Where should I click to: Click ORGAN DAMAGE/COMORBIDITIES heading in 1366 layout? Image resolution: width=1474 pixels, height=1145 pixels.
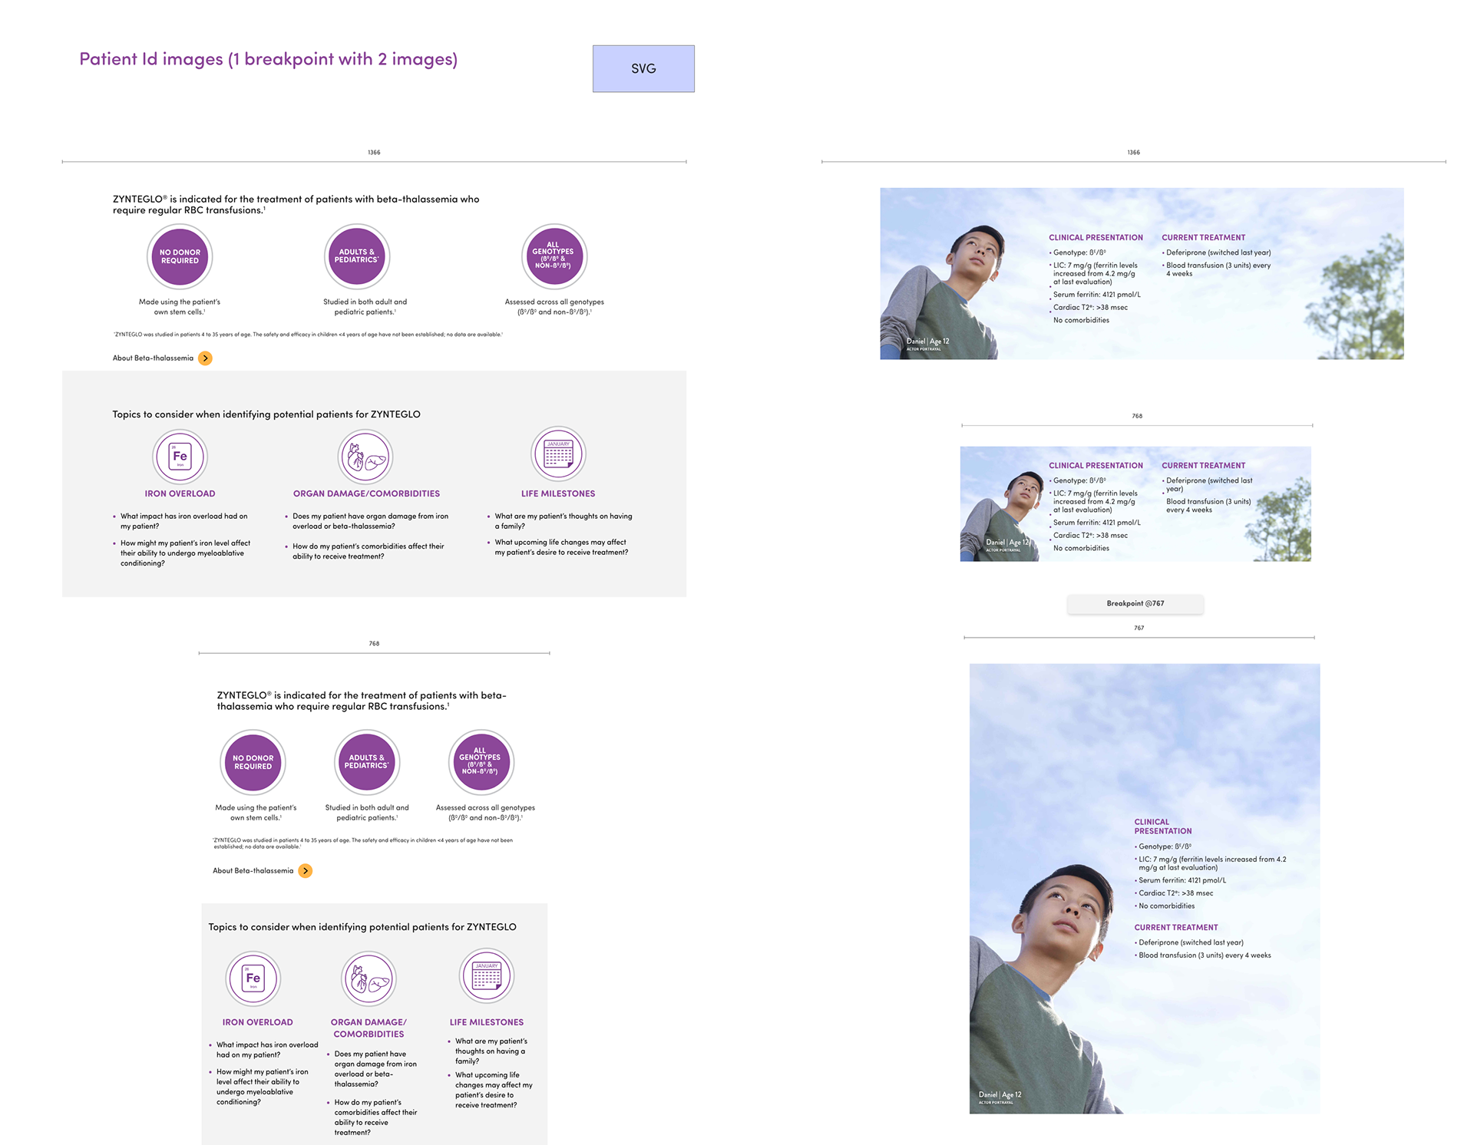click(x=366, y=493)
